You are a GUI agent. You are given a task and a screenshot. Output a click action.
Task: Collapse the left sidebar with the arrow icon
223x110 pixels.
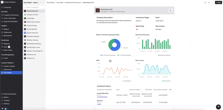(x=21, y=2)
